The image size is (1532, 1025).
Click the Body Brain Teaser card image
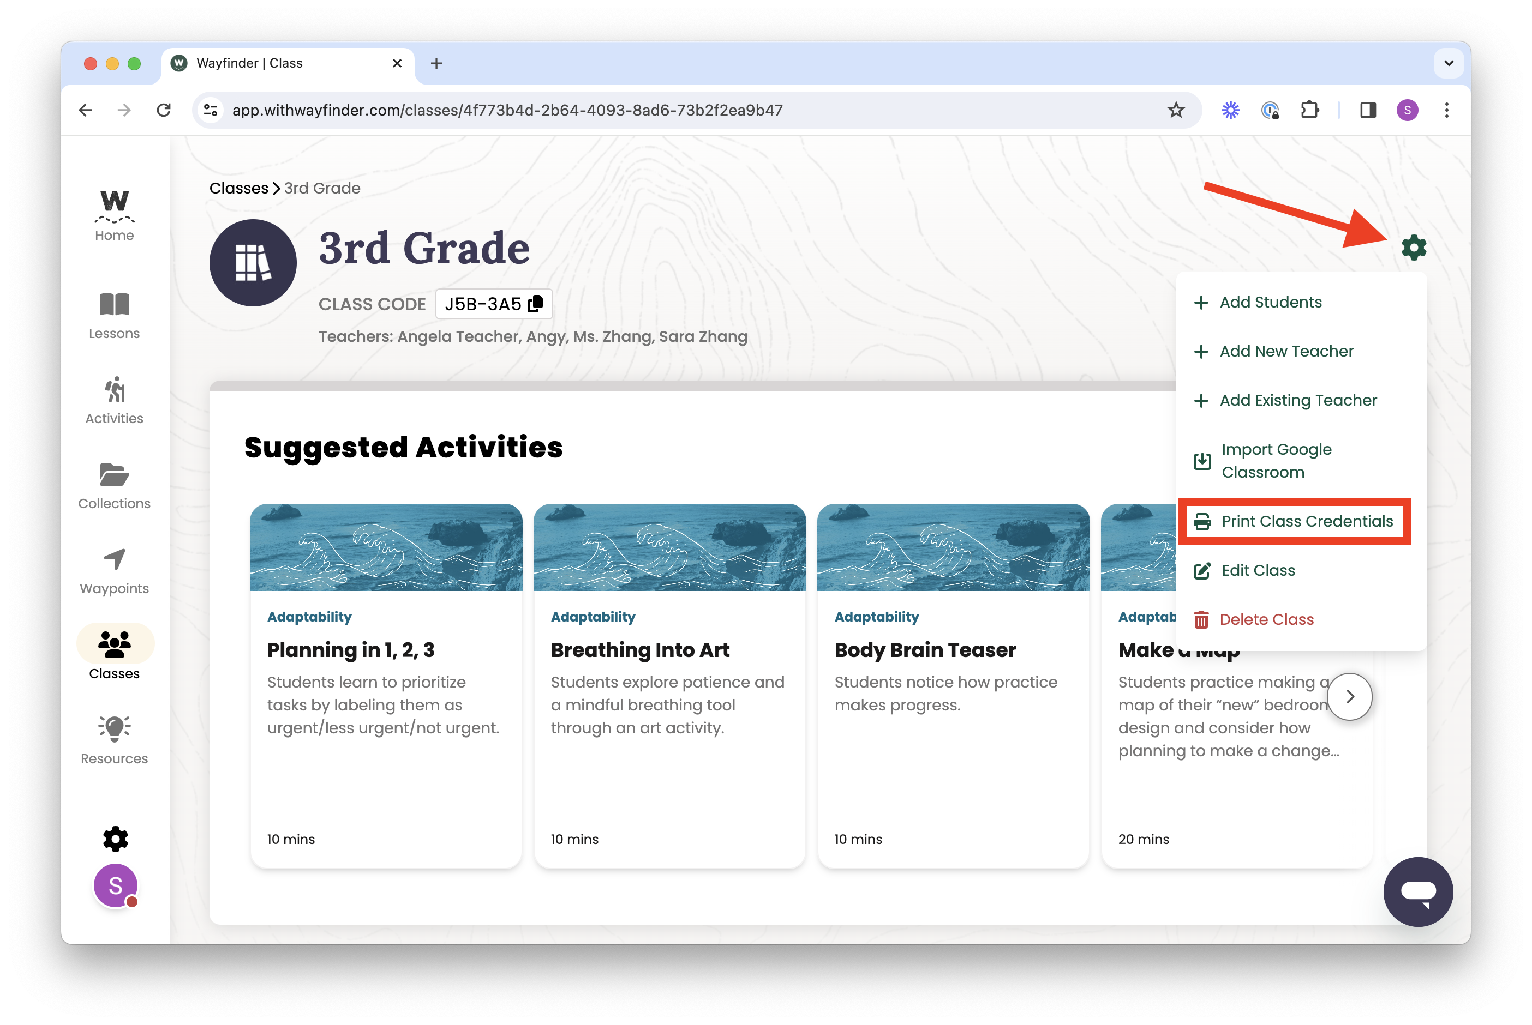[953, 547]
